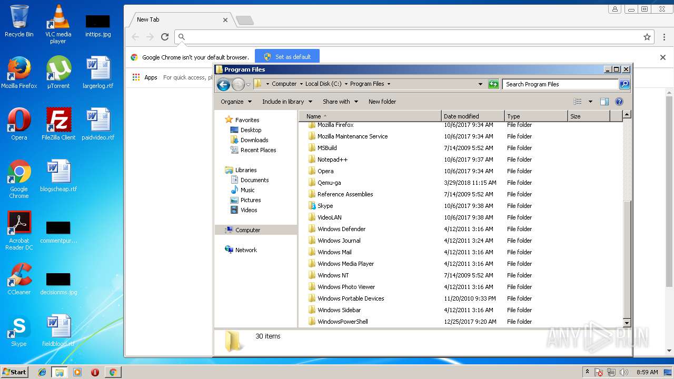Open Opera desktop shortcut
The height and width of the screenshot is (379, 674).
pyautogui.click(x=19, y=124)
